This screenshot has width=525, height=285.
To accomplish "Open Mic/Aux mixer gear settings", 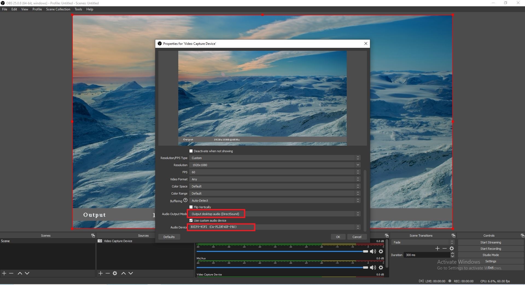I will pos(381,268).
